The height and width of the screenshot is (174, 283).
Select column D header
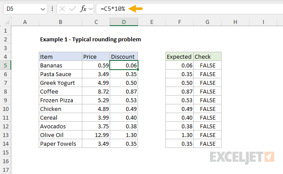tap(124, 22)
